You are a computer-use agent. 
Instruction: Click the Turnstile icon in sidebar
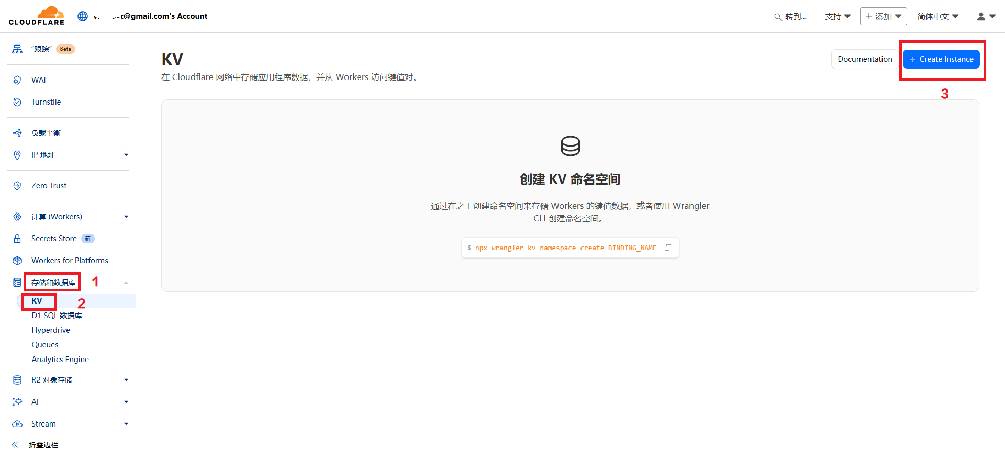[17, 102]
